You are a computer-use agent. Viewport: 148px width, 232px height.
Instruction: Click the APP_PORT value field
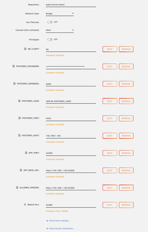point(71,153)
